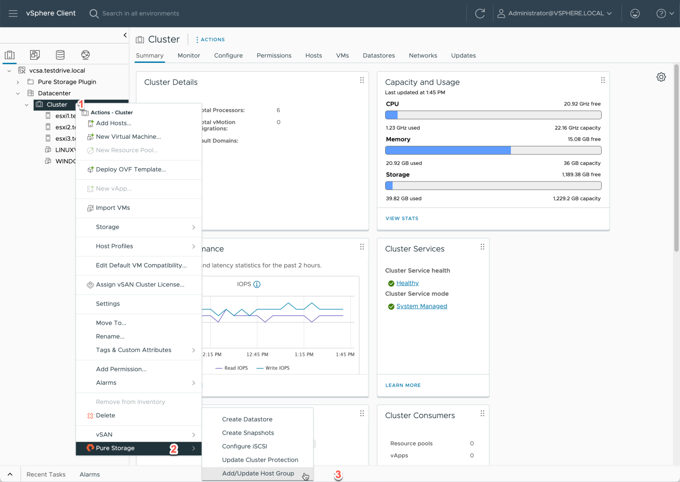Click the settings gear to customize the view

click(661, 77)
